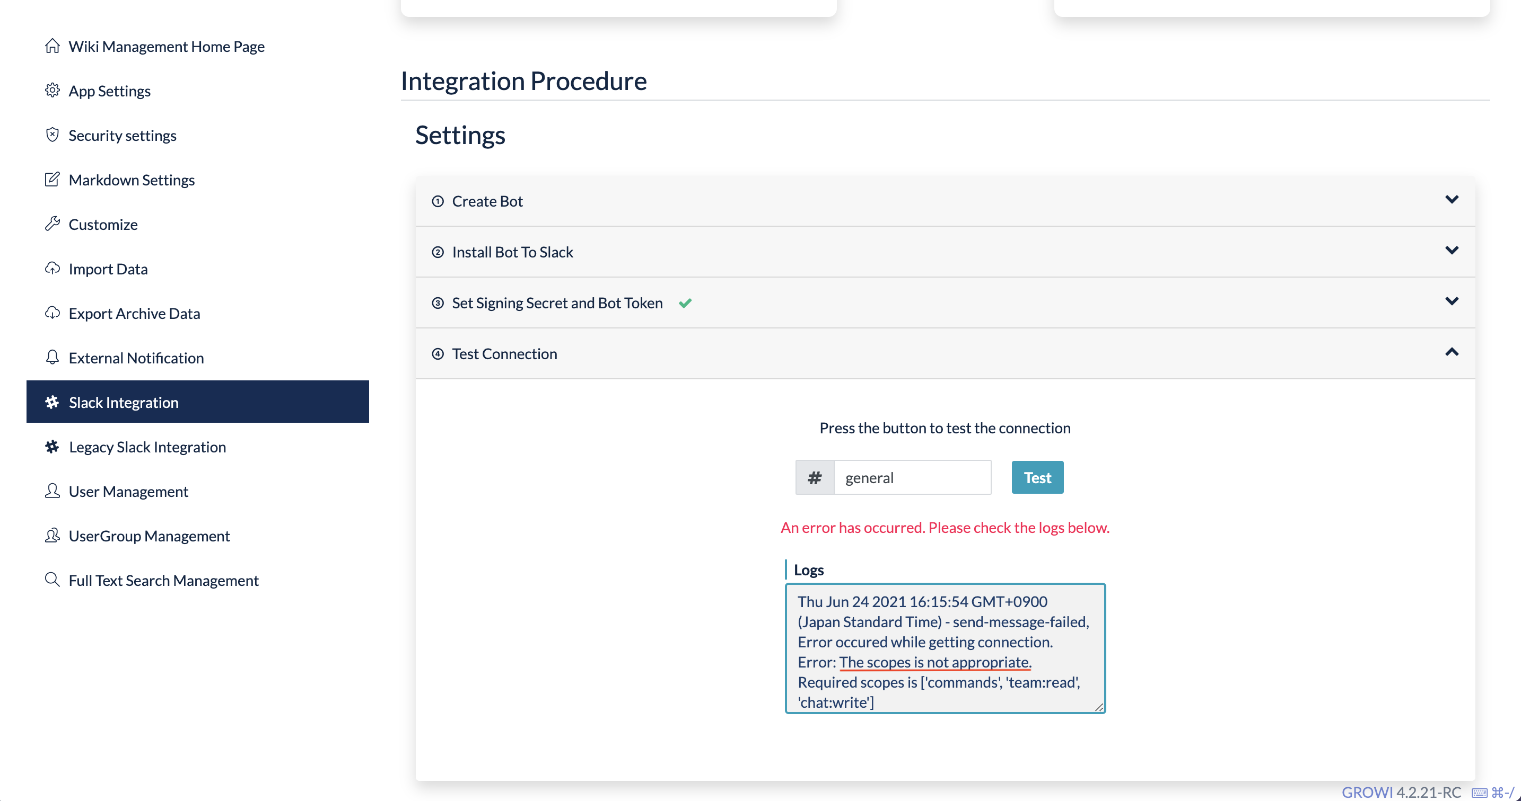Click the home icon for Wiki Management
The height and width of the screenshot is (801, 1521).
tap(52, 46)
